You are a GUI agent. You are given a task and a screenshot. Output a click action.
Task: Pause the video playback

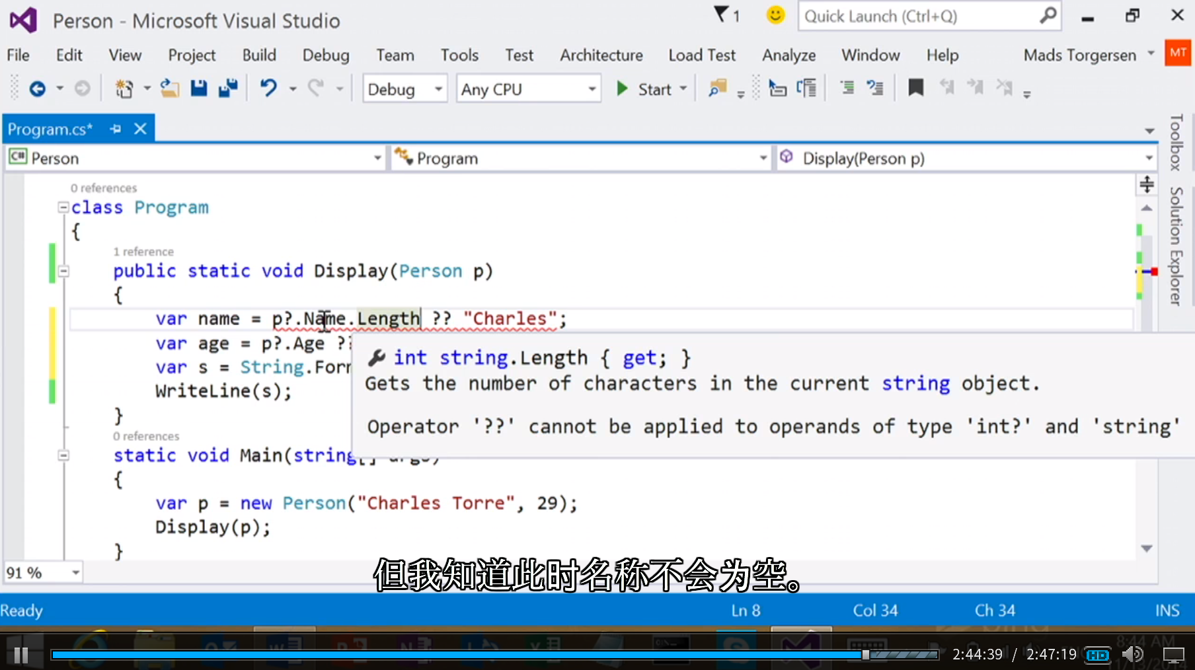(21, 655)
